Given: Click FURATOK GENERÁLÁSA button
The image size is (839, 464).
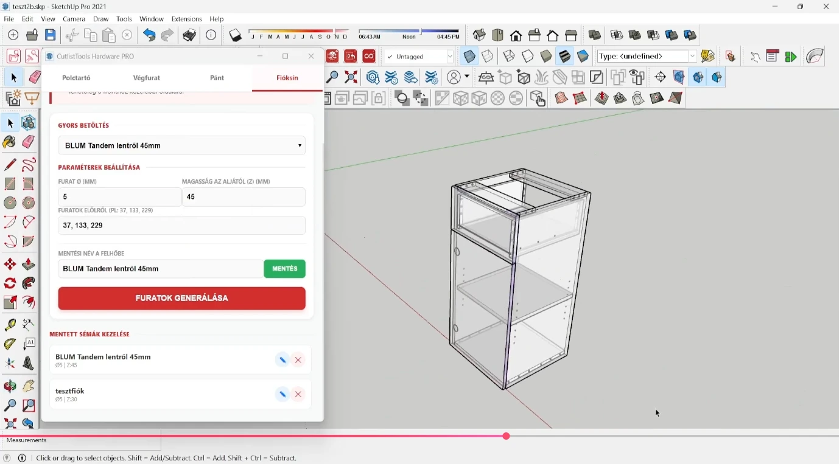Looking at the screenshot, I should [x=182, y=299].
